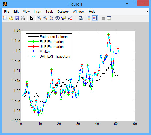151x135 pixels.
Task: Open the Tools menu
Action: (49, 12)
